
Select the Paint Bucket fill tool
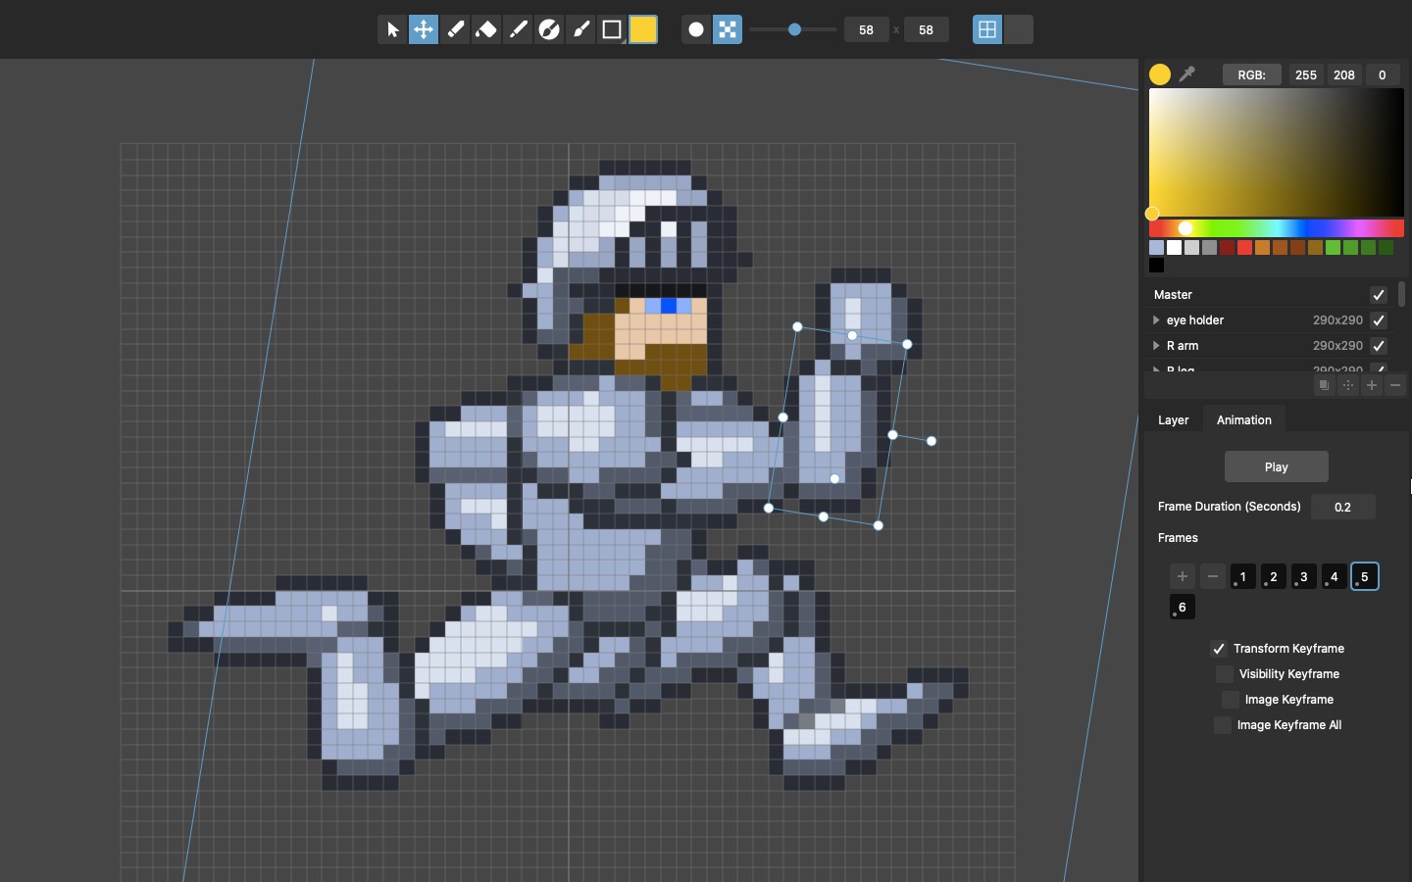pos(486,29)
